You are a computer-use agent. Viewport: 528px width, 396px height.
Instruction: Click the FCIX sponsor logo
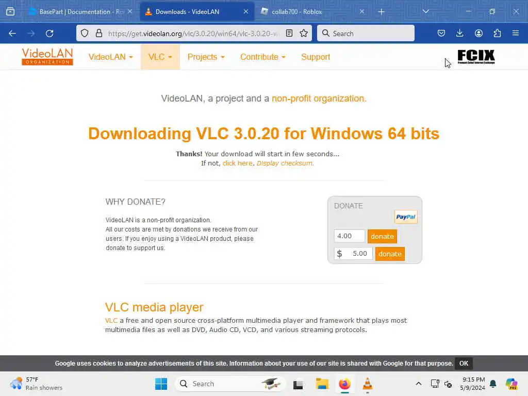[x=476, y=57]
